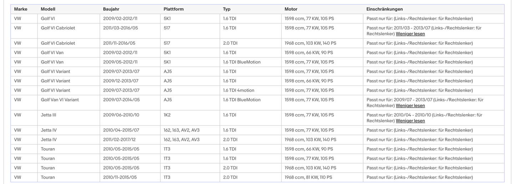Click the '1.6 TDI 4motion' type cell
Screen dimensions: 515x184
tap(238, 90)
